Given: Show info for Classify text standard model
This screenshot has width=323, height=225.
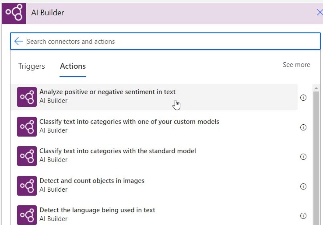Looking at the screenshot, I should tap(303, 157).
